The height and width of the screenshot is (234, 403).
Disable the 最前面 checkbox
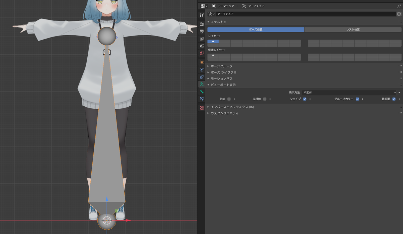(394, 99)
